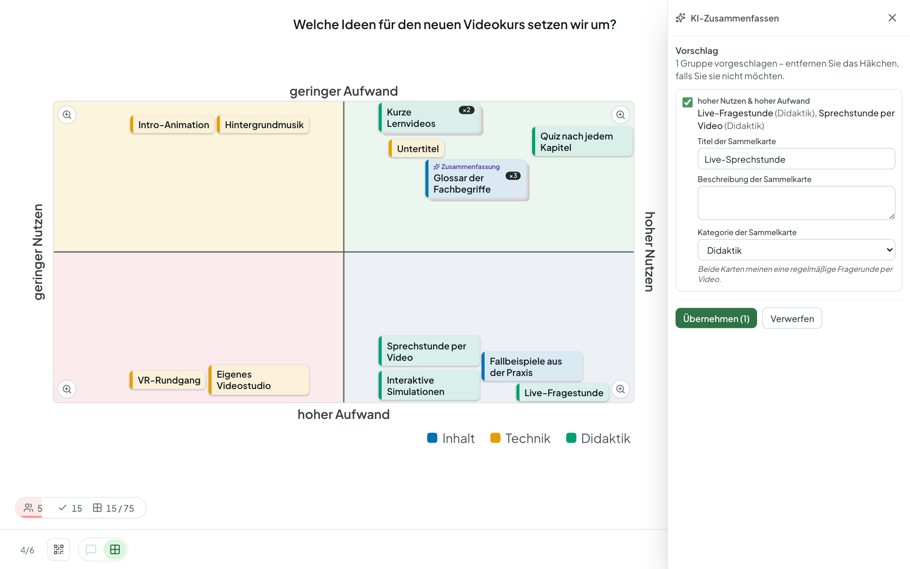Click the Inhalt blue legend swatch

click(x=432, y=438)
